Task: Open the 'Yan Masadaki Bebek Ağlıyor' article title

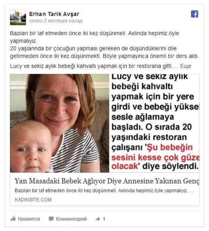Action: [x=107, y=181]
